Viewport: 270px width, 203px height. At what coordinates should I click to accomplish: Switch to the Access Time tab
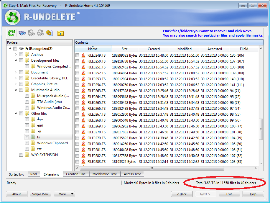132,174
